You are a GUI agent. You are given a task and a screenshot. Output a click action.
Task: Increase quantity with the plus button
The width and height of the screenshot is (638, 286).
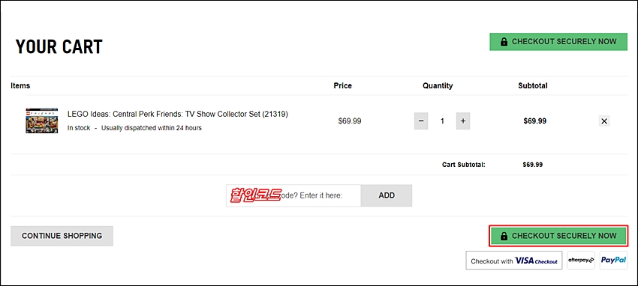[463, 121]
